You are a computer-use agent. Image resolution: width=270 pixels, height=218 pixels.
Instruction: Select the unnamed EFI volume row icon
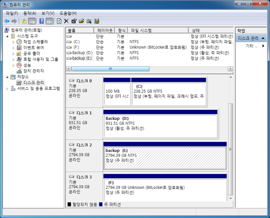pos(69,36)
